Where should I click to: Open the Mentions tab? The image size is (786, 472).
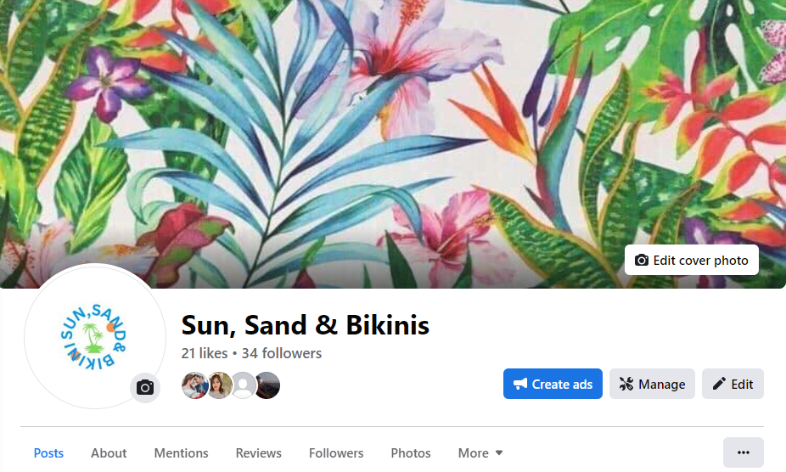tap(181, 453)
